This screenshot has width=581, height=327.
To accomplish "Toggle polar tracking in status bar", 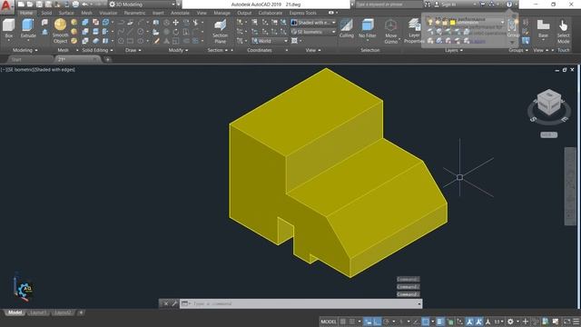I will (386, 322).
